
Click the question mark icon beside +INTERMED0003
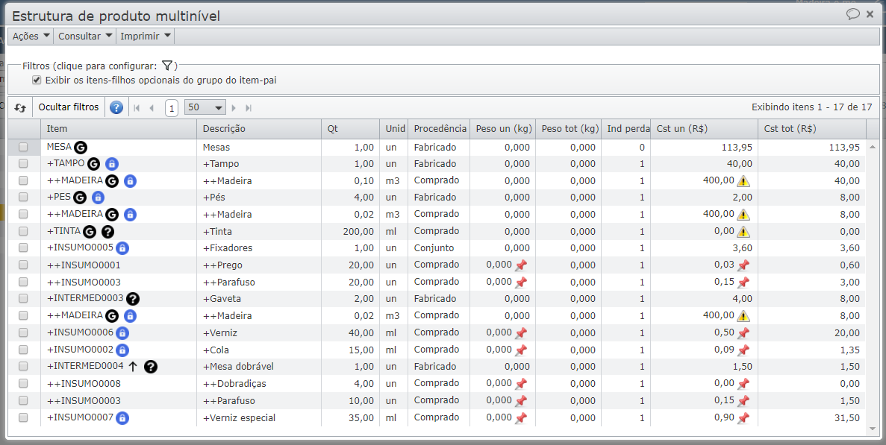(x=133, y=299)
